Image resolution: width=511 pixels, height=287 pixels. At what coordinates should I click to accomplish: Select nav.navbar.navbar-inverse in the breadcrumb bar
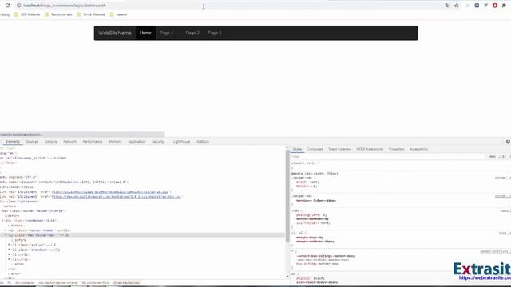point(58,283)
